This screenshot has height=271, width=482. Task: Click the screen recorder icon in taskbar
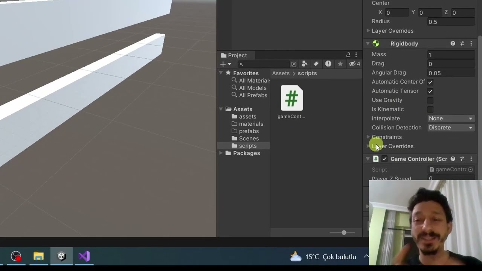[16, 257]
